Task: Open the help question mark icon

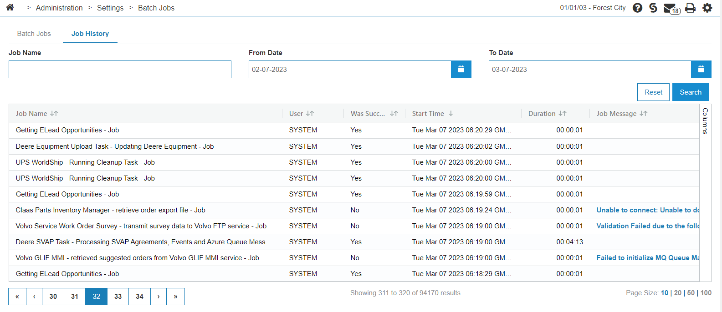Action: click(637, 8)
